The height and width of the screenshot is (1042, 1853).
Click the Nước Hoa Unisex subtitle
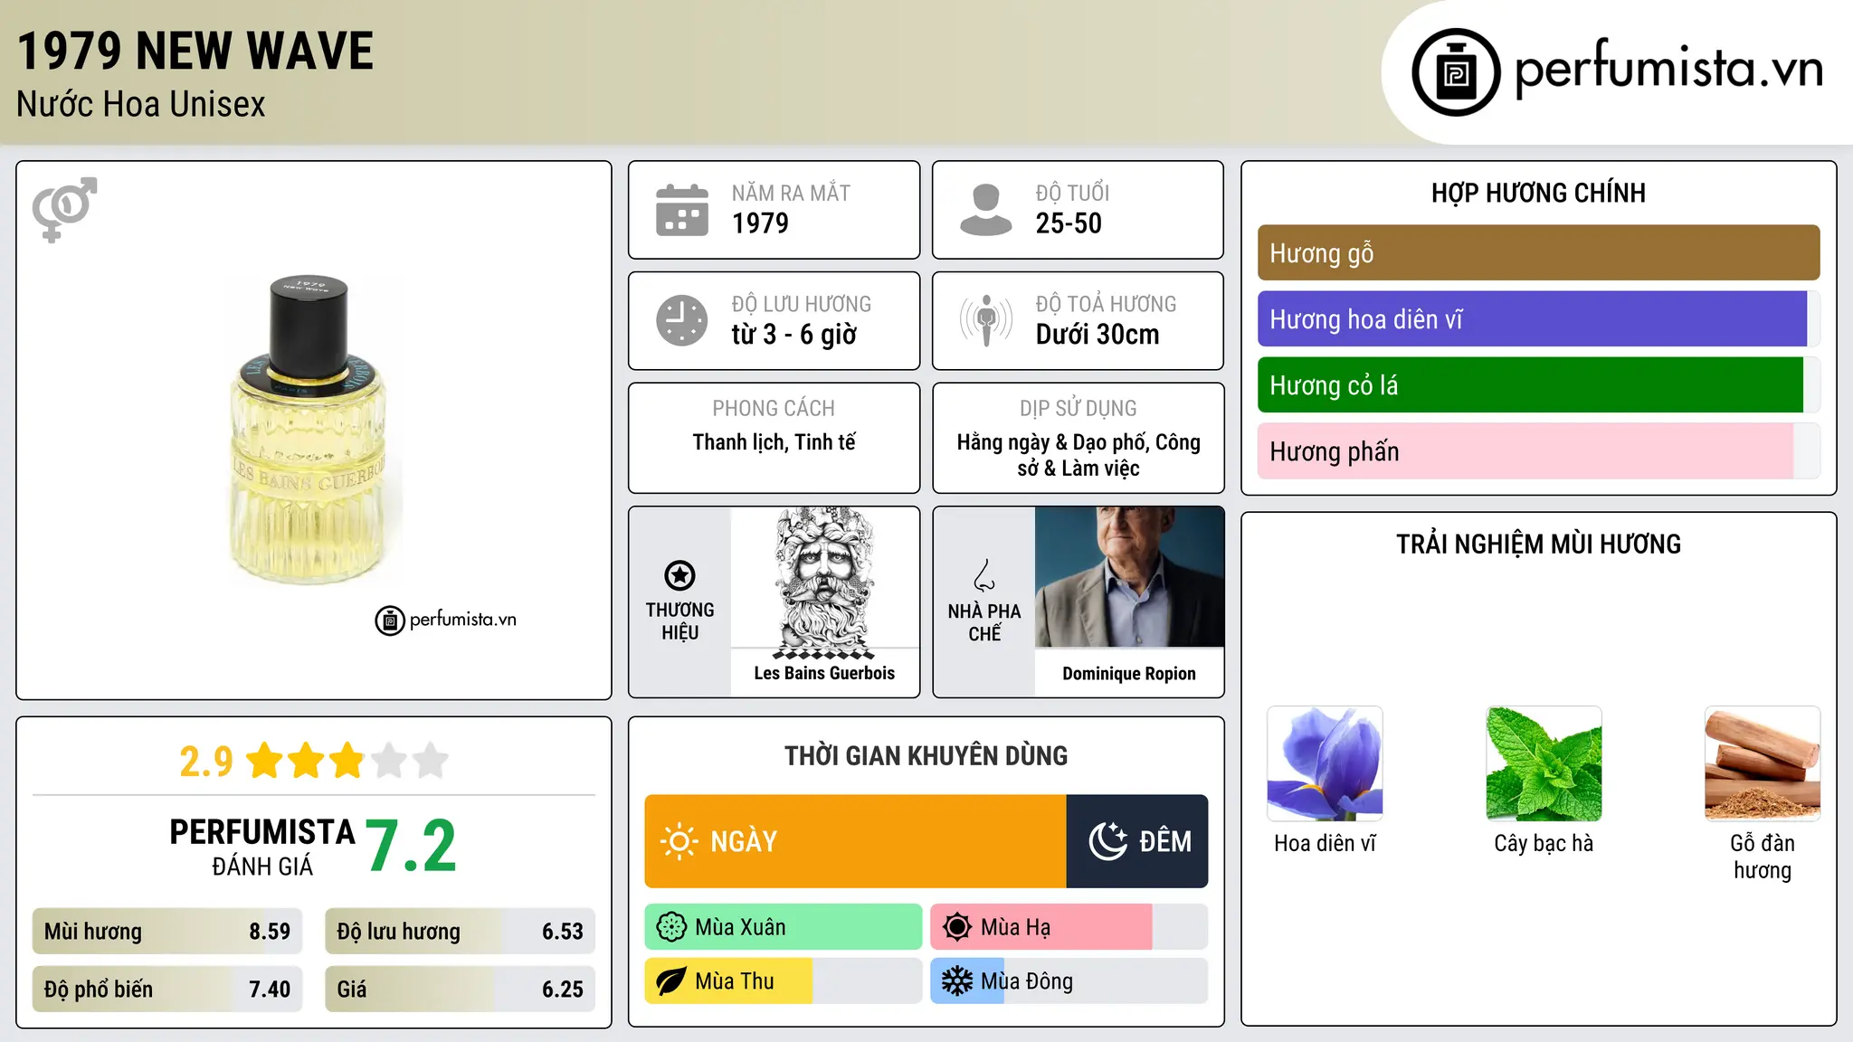point(141,105)
